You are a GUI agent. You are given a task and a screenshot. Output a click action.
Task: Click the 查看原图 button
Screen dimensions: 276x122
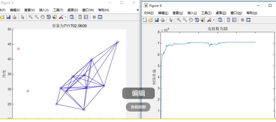click(x=138, y=107)
